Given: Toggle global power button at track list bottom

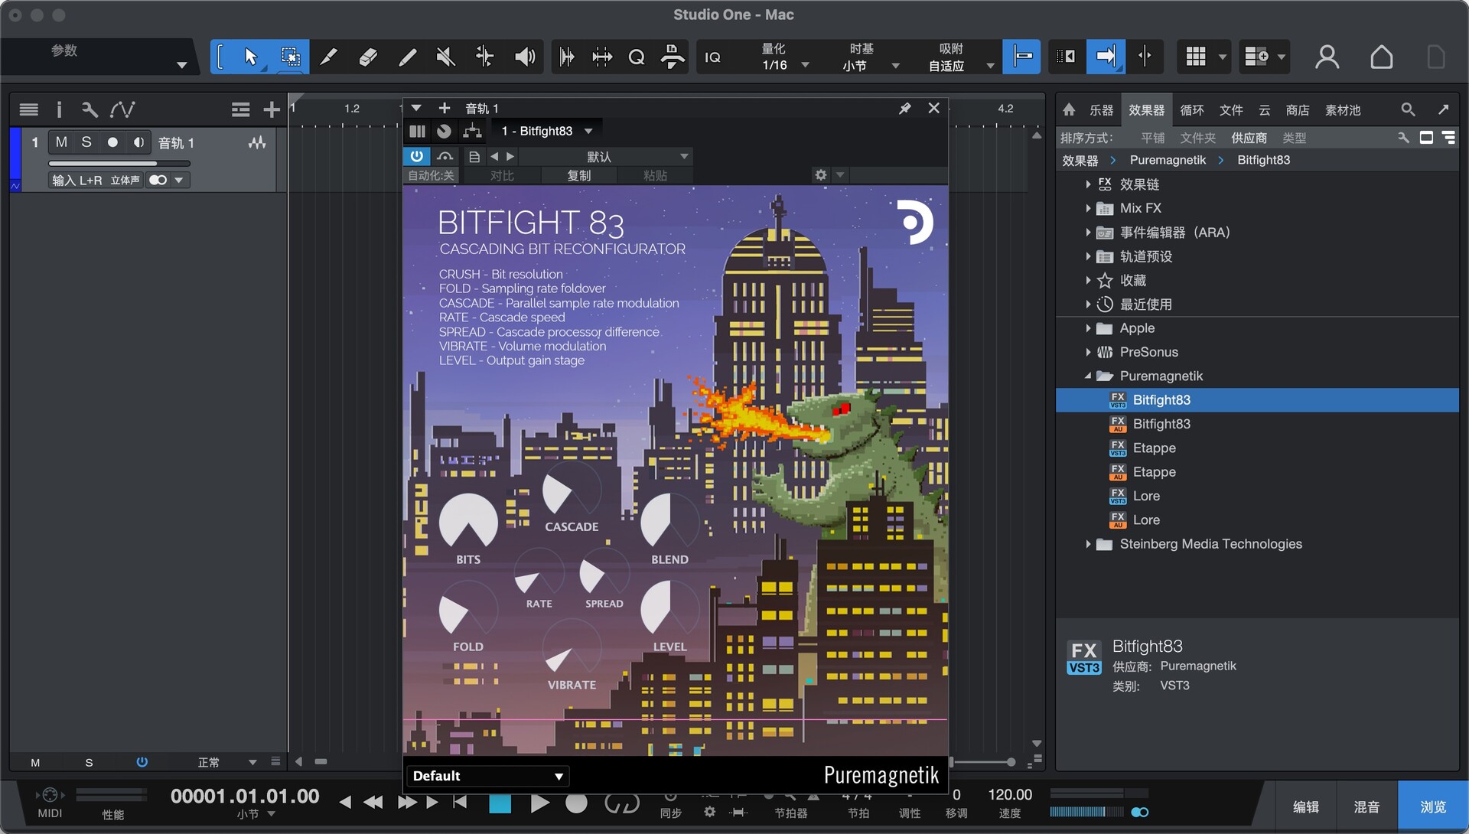Looking at the screenshot, I should coord(142,762).
